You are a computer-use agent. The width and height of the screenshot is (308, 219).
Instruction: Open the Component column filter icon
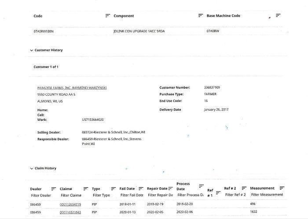(x=201, y=16)
